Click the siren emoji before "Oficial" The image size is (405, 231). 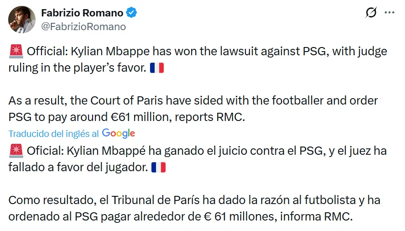pyautogui.click(x=16, y=152)
